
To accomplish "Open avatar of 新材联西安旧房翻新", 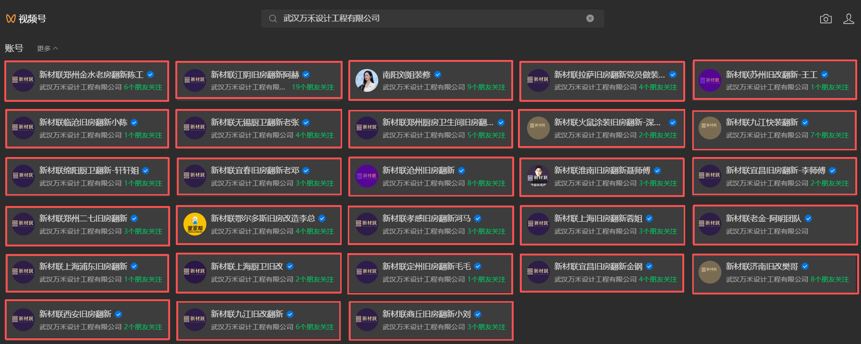I will [x=23, y=320].
